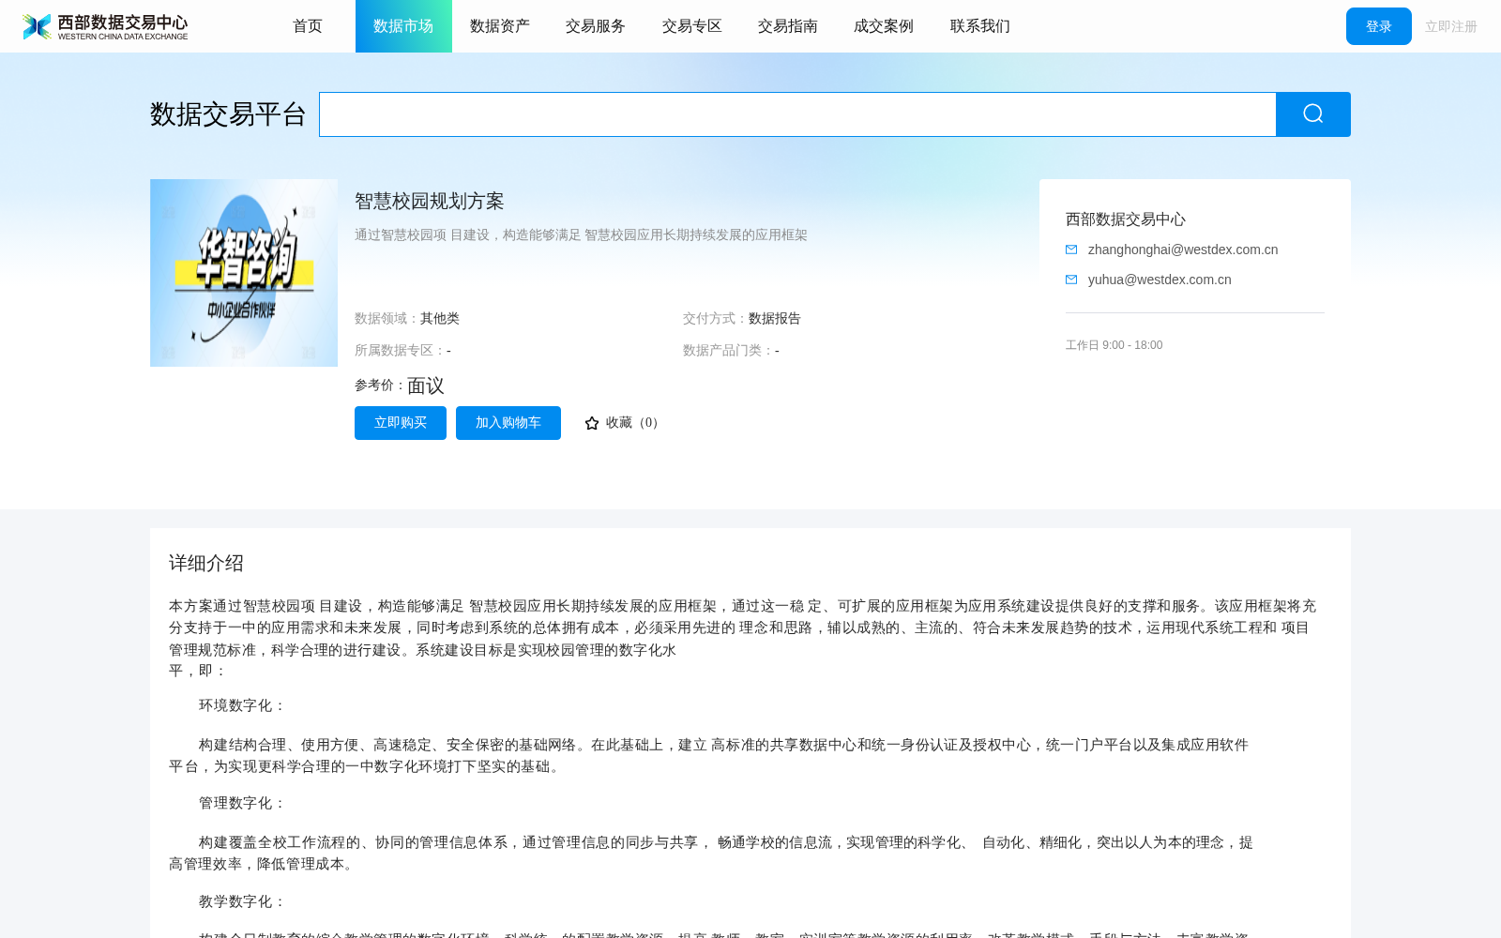The height and width of the screenshot is (938, 1501).
Task: Go to 交易服务 in navigation
Action: pyautogui.click(x=596, y=26)
